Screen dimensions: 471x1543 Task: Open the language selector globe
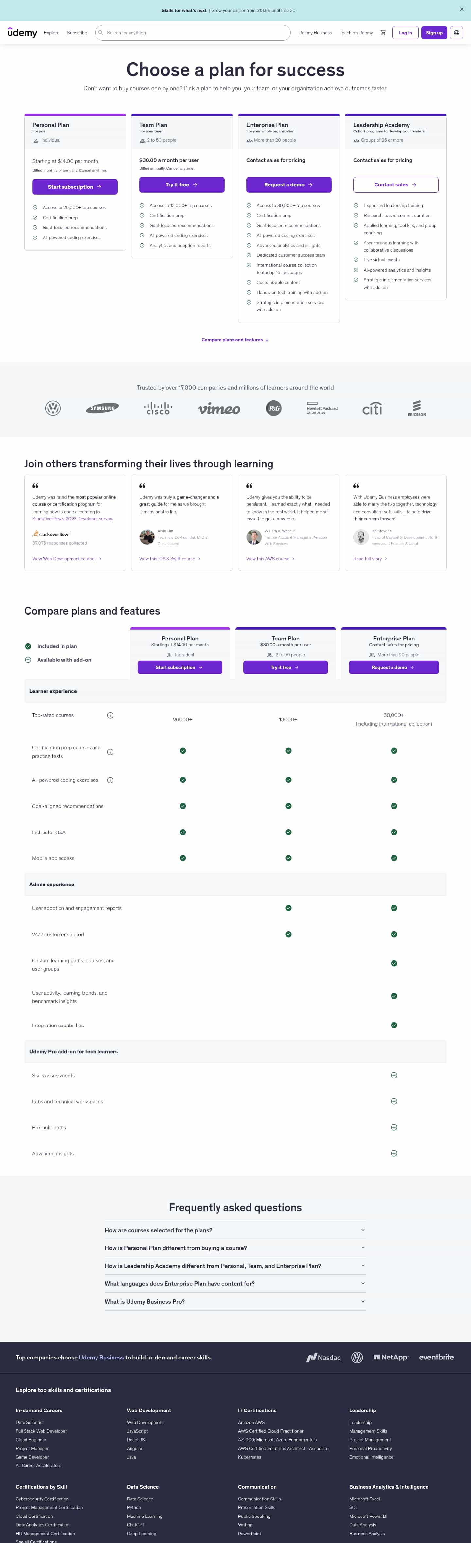(x=457, y=33)
